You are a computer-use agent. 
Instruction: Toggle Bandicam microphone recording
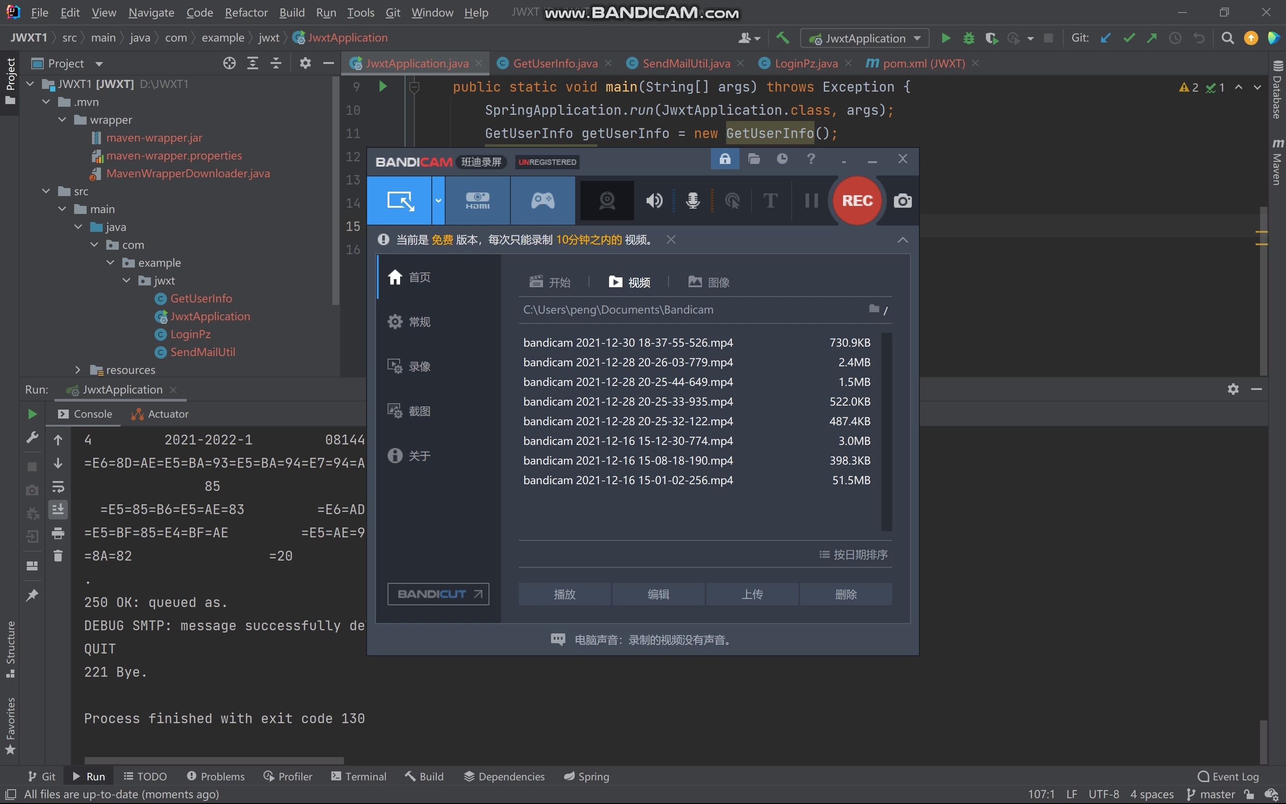693,201
